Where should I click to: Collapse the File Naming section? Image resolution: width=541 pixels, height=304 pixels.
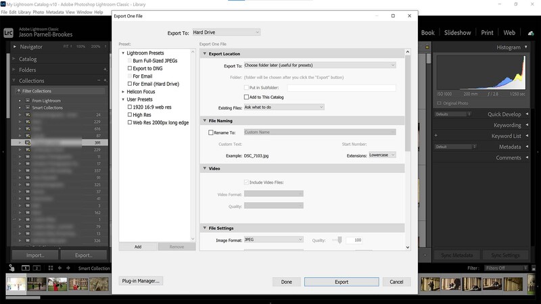205,121
